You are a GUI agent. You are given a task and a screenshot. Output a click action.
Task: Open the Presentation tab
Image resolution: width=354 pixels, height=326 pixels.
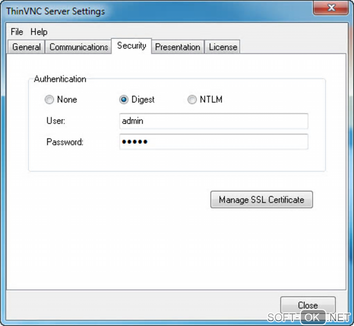pyautogui.click(x=178, y=47)
